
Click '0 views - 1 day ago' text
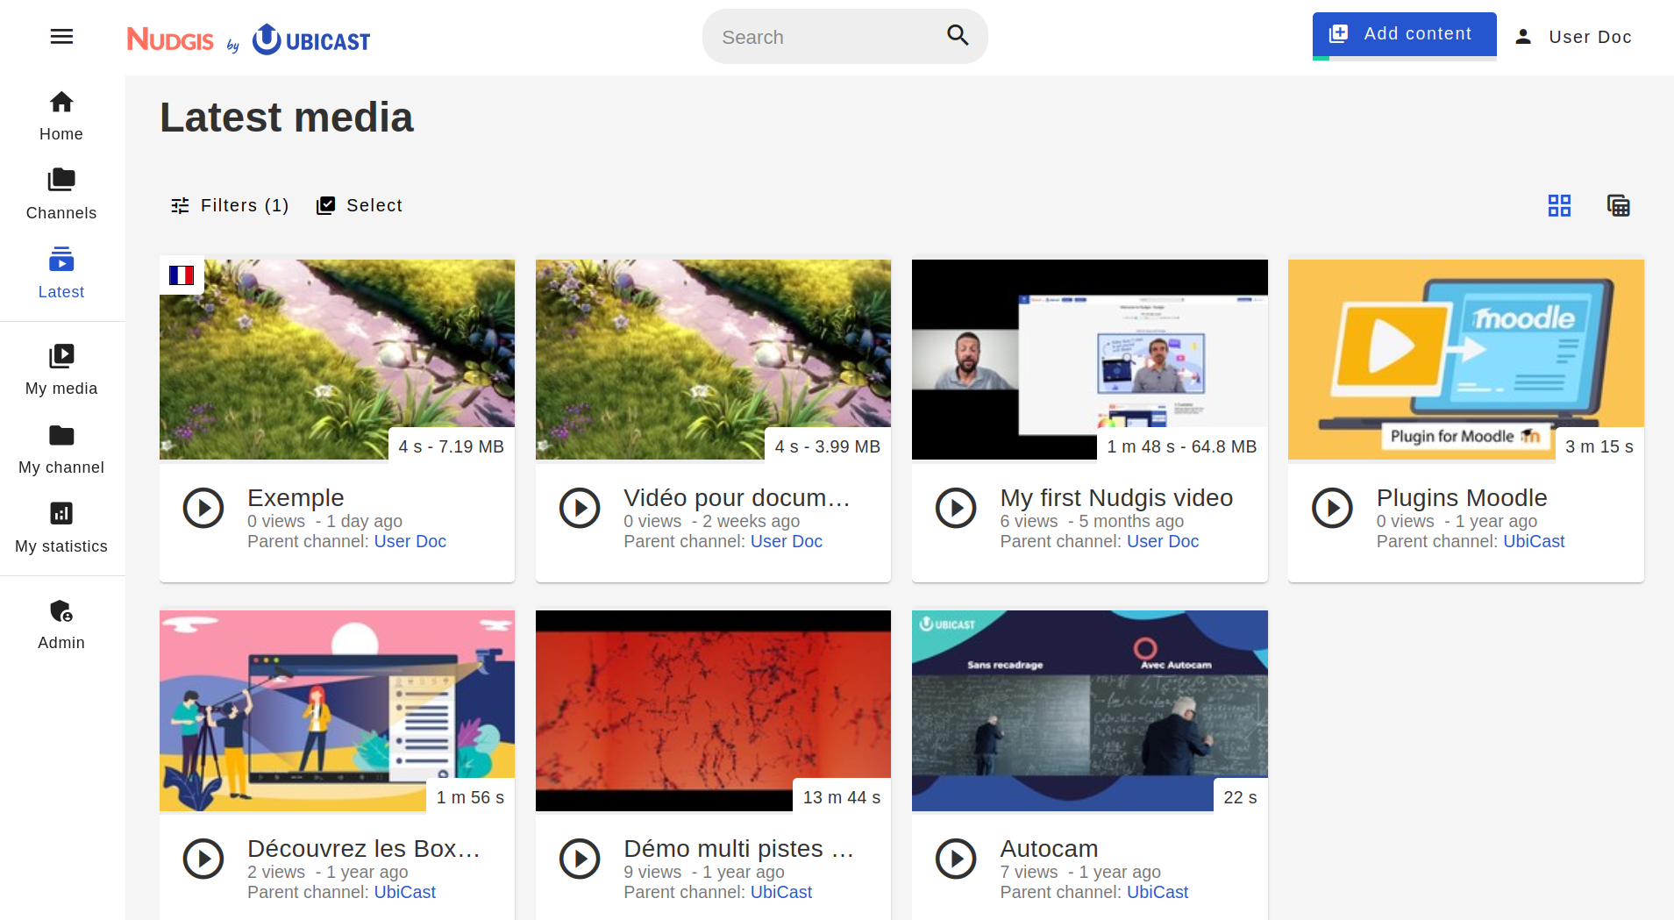324,521
